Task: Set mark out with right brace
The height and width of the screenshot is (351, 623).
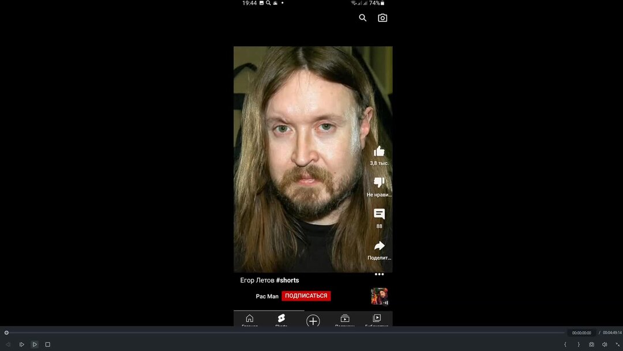Action: click(579, 344)
